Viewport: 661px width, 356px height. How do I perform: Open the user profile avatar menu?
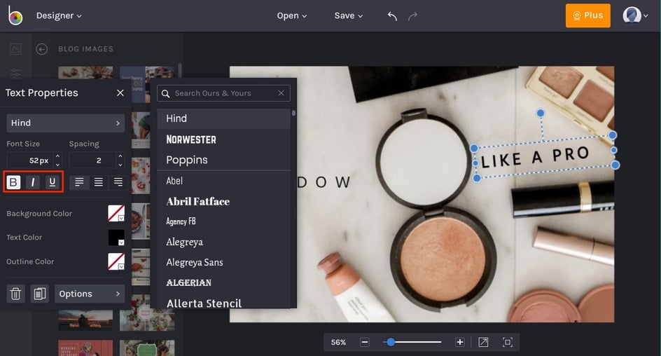pos(635,15)
